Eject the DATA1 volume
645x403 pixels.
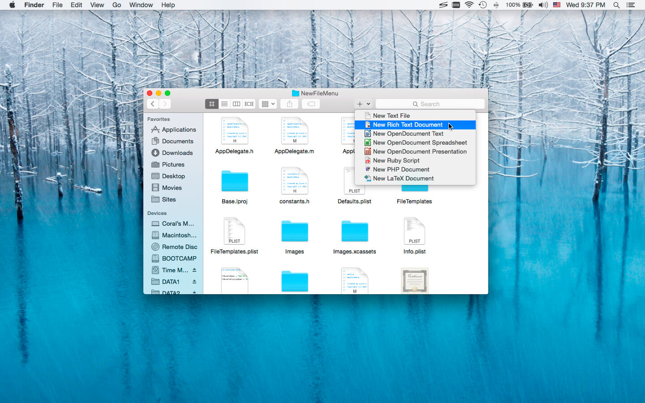tap(194, 282)
